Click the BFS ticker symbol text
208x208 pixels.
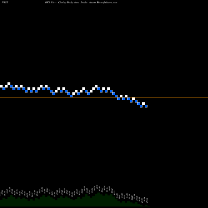[x=47, y=2]
